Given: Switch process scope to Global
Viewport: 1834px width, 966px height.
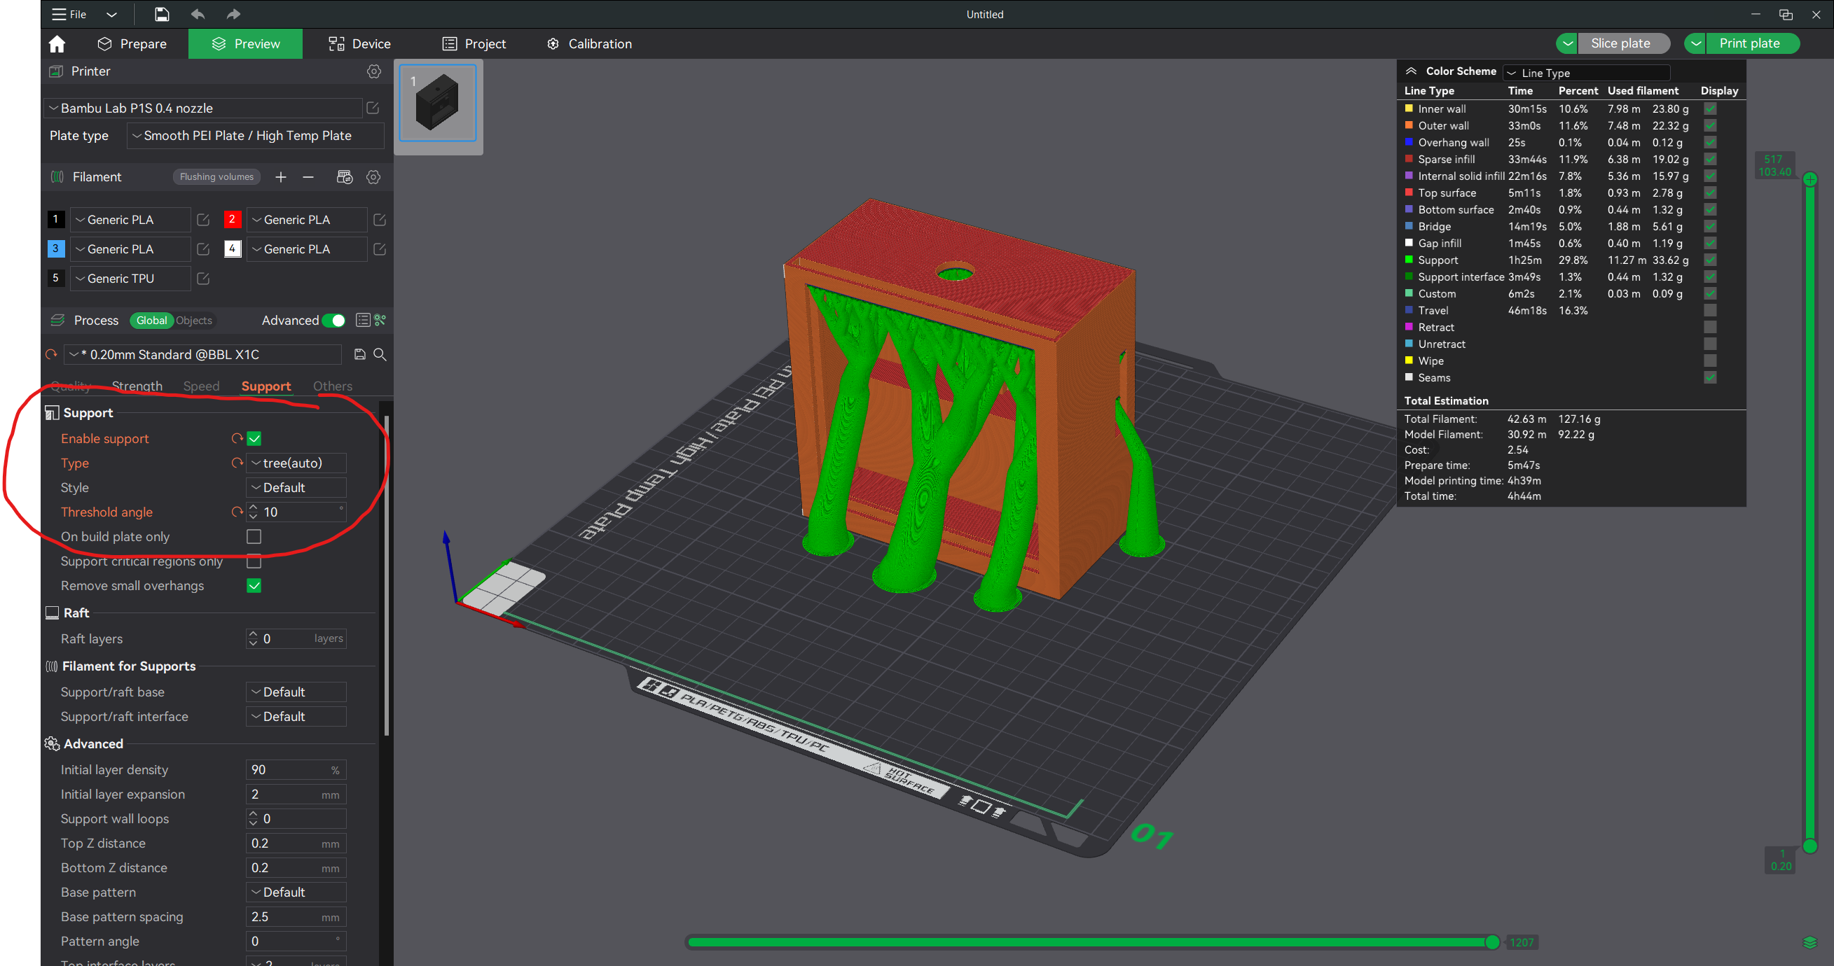Looking at the screenshot, I should 151,321.
